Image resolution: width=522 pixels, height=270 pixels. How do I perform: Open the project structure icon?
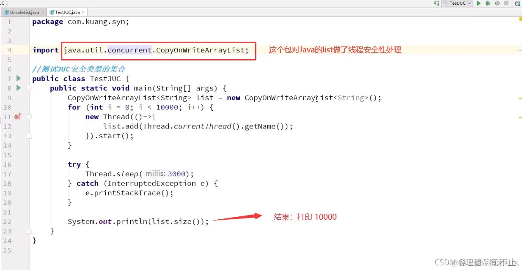pos(518,3)
